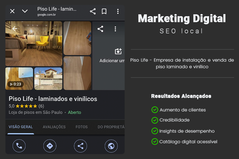
Task: Click the 'Credibilidade' text
Action: 174,120
